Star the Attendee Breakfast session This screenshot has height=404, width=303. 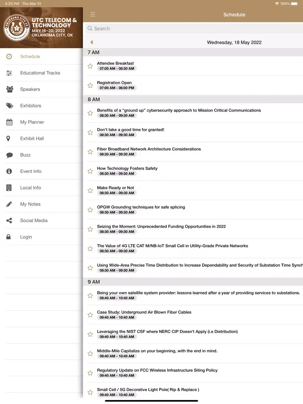(90, 66)
